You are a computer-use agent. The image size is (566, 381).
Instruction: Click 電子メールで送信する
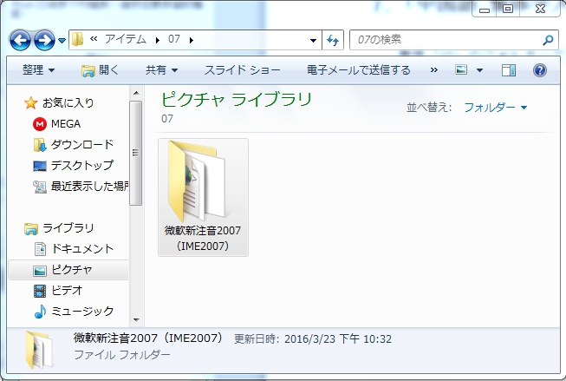pyautogui.click(x=359, y=69)
